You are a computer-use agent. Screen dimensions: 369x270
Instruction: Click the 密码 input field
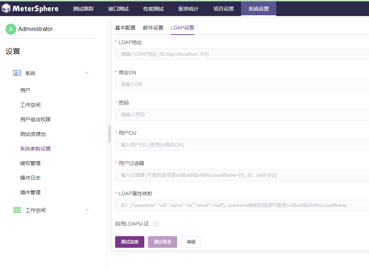coord(219,114)
